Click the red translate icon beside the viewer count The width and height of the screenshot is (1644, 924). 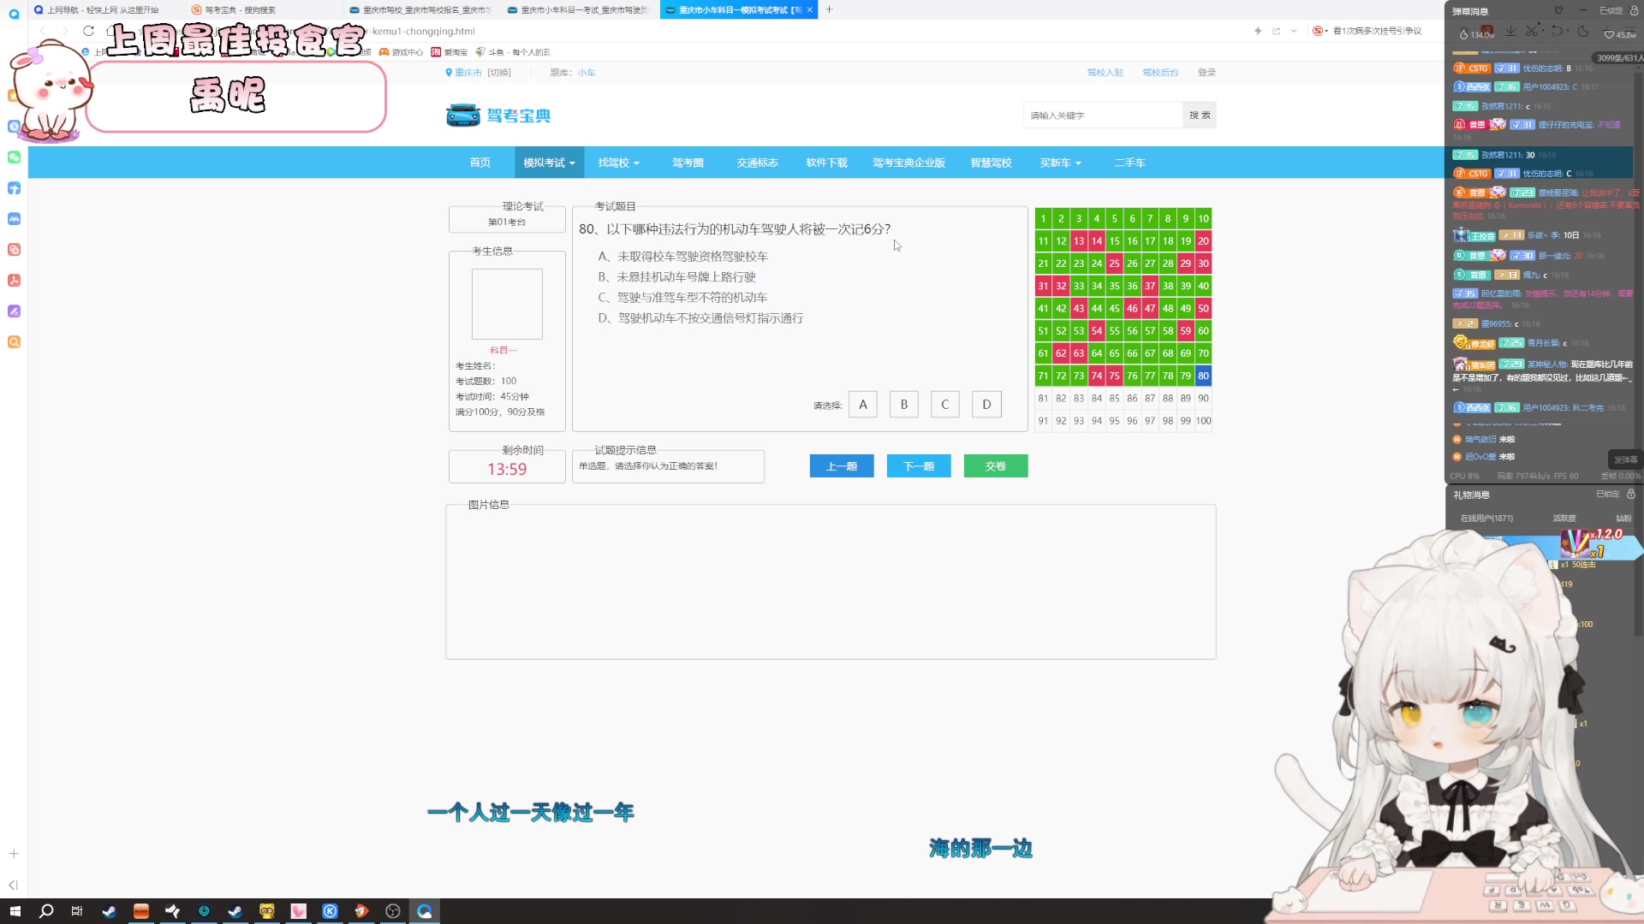click(1488, 31)
